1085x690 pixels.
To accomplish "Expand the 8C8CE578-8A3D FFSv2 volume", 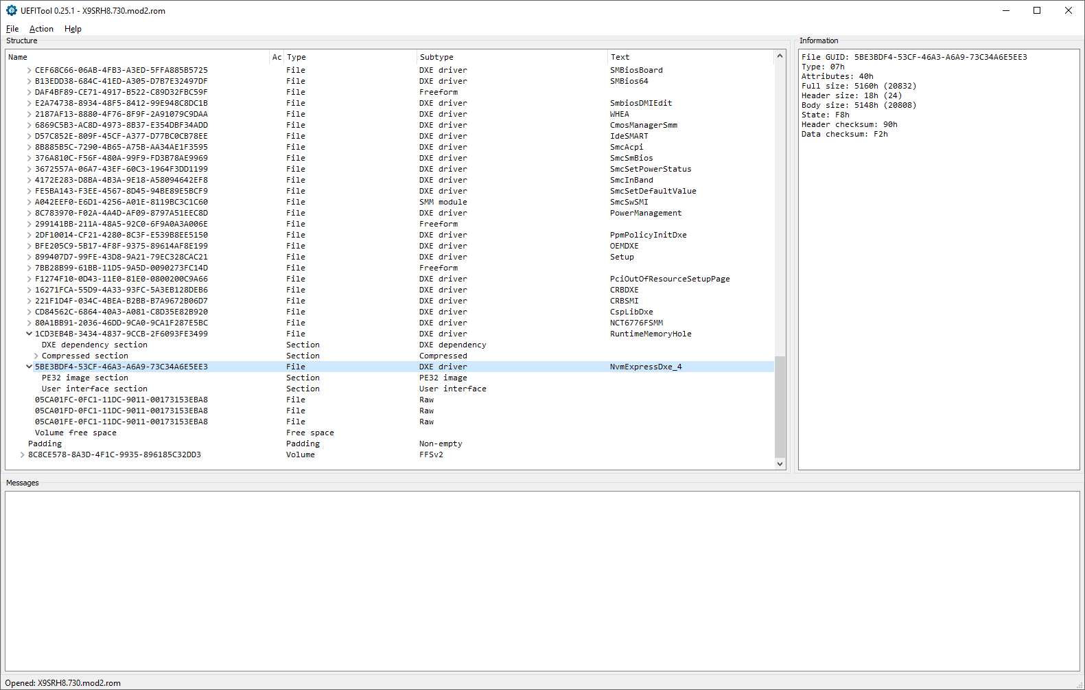I will click(x=22, y=455).
